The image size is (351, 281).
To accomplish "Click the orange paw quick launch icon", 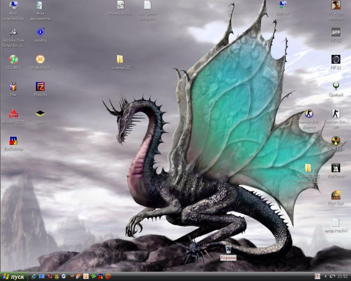I will pos(86,277).
